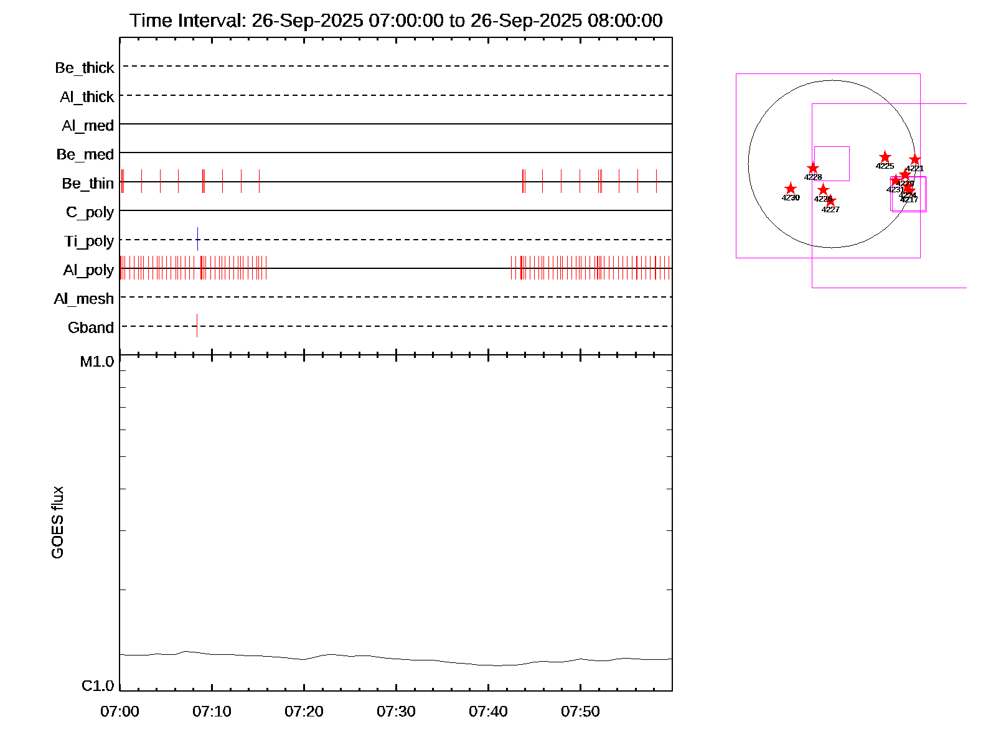Click the Be_thin filter label

click(88, 184)
